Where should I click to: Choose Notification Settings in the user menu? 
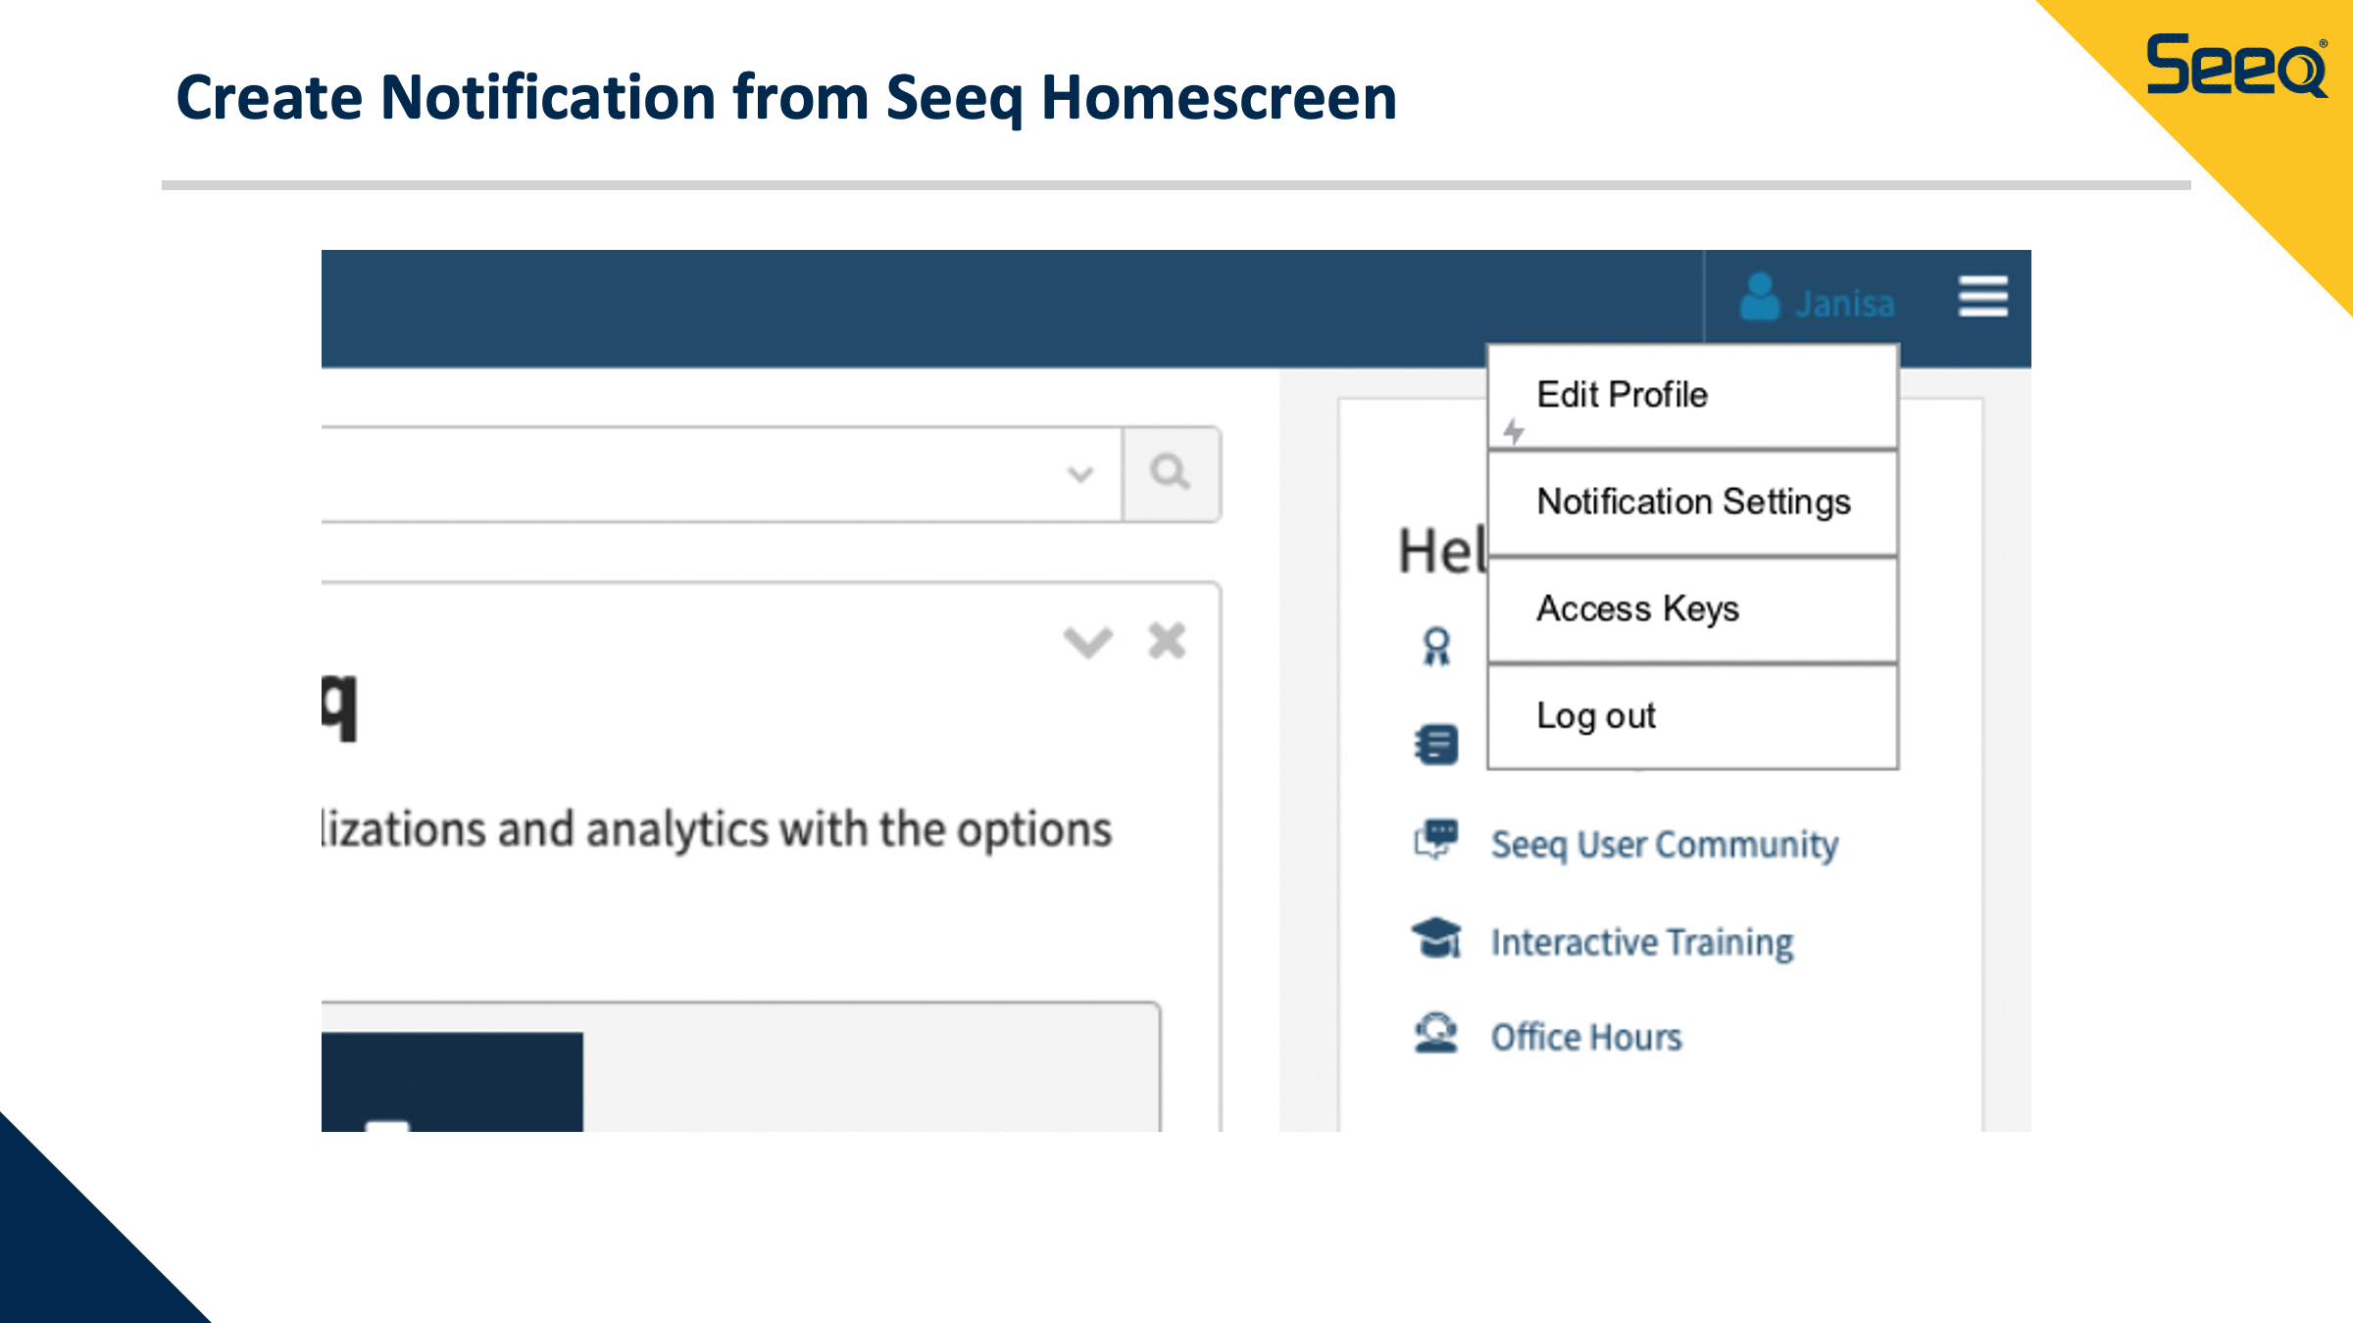point(1693,502)
